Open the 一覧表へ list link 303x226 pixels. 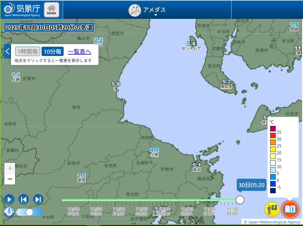pos(79,52)
